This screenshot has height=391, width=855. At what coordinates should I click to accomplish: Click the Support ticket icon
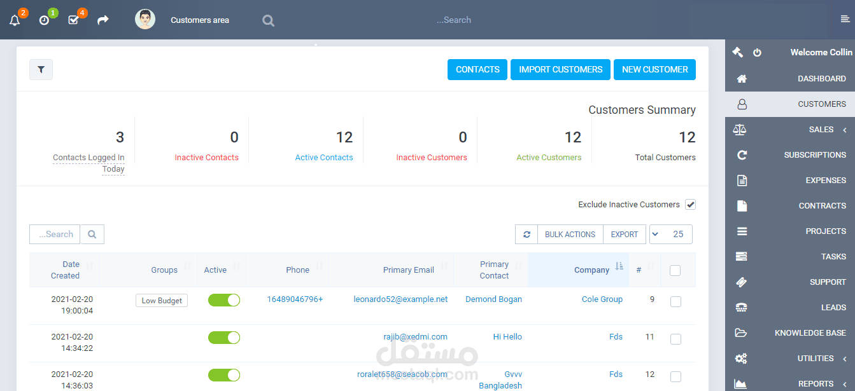point(741,282)
